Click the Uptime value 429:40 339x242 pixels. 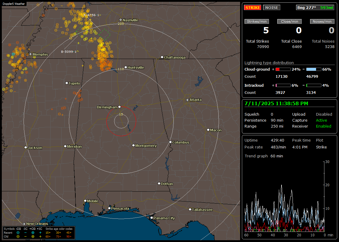pos(277,140)
